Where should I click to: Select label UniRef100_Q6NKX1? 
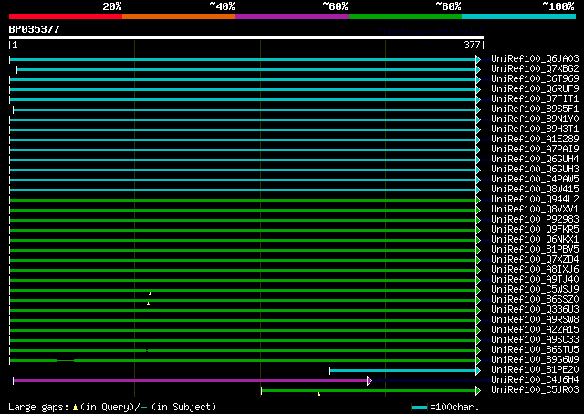click(x=535, y=240)
